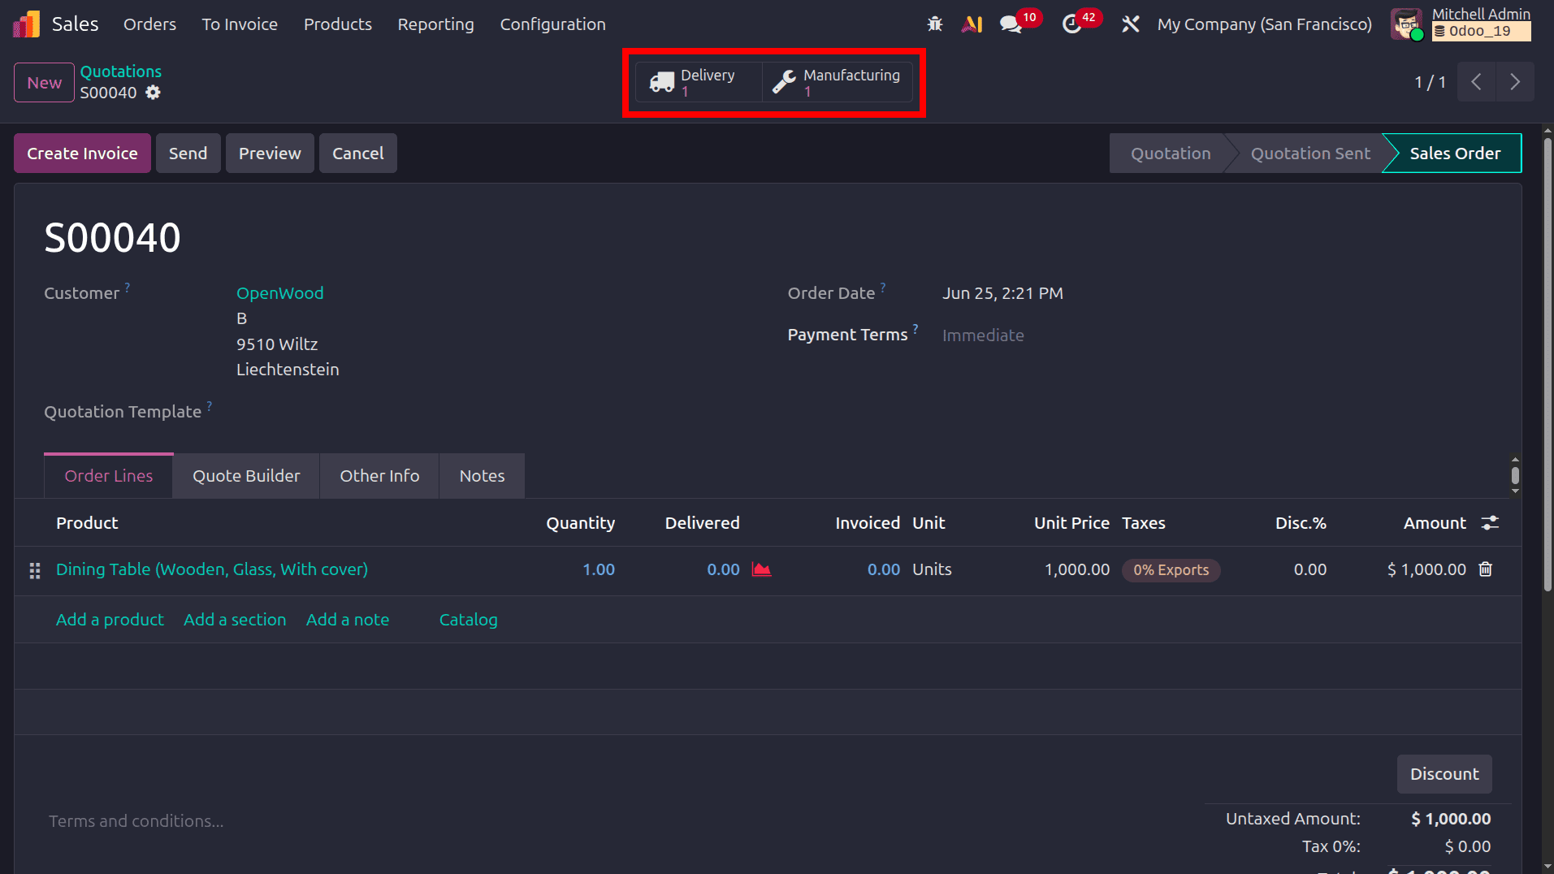
Task: Open the Configuration menu
Action: pos(552,24)
